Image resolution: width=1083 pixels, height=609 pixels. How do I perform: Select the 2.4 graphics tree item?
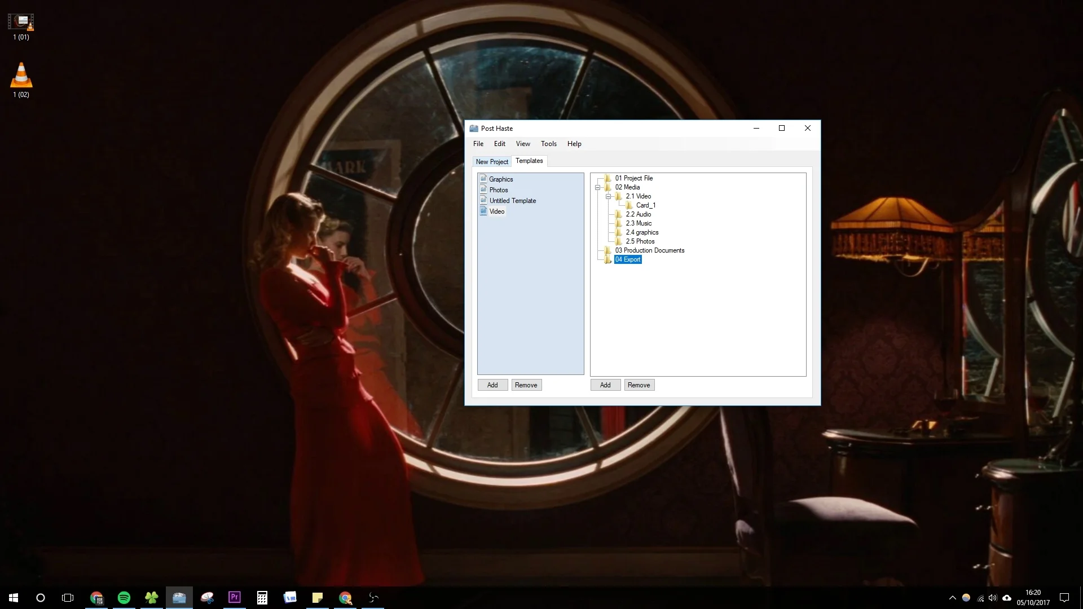coord(642,232)
